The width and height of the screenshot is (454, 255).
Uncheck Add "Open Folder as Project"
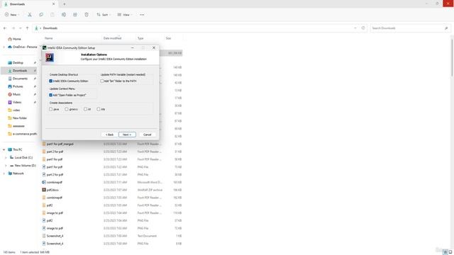coord(50,95)
